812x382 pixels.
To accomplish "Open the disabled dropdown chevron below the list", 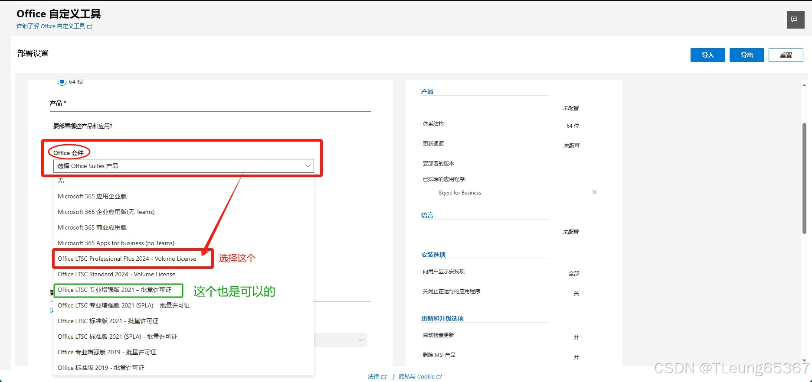I will pos(361,340).
